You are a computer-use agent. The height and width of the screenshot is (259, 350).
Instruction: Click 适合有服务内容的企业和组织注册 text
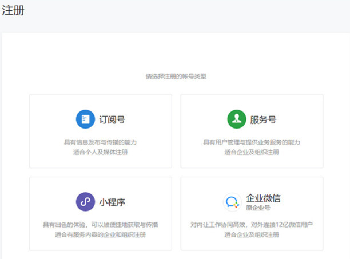point(100,234)
